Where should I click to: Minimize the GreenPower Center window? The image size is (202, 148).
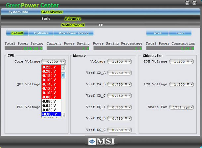(x=187, y=3)
